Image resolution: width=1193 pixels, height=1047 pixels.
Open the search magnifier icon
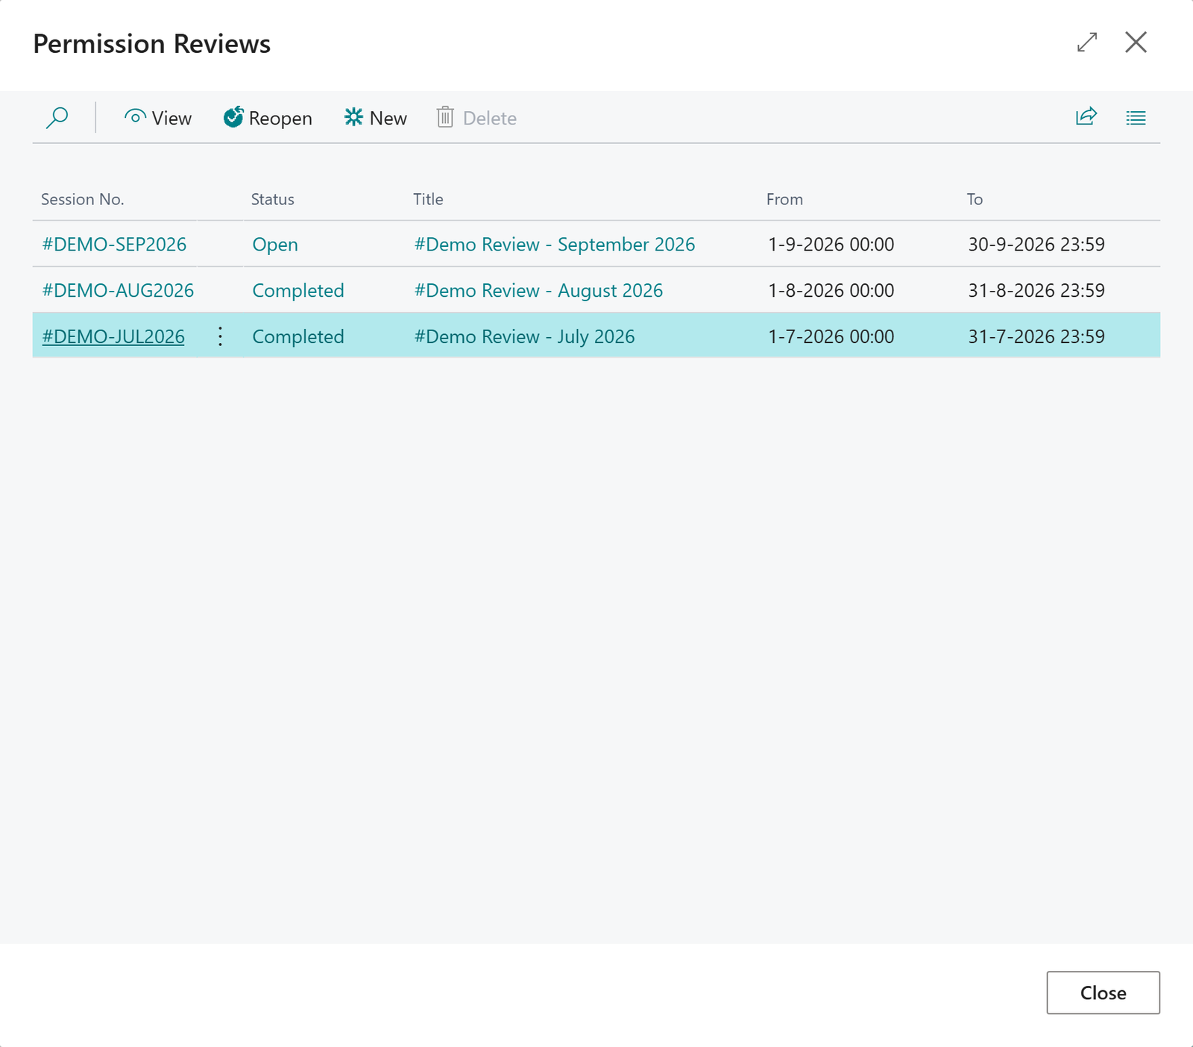click(x=57, y=118)
